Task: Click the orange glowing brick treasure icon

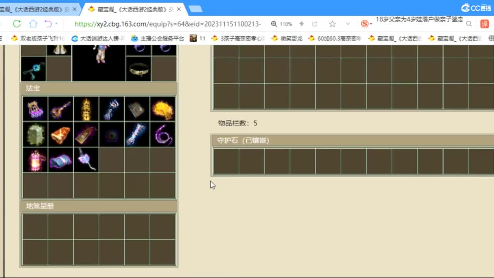Action: pyautogui.click(x=61, y=134)
